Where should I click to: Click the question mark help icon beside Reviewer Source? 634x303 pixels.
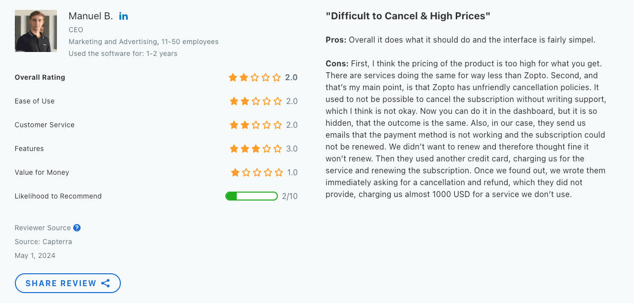[77, 228]
